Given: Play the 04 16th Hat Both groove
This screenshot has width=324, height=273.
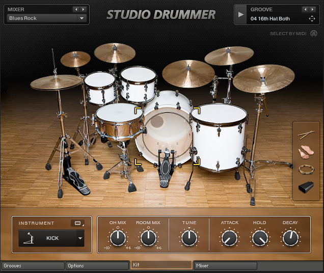Looking at the screenshot, I should point(241,15).
